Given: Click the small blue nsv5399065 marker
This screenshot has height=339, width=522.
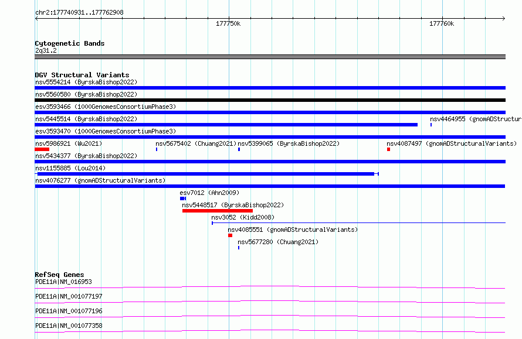Looking at the screenshot, I should click(x=239, y=149).
